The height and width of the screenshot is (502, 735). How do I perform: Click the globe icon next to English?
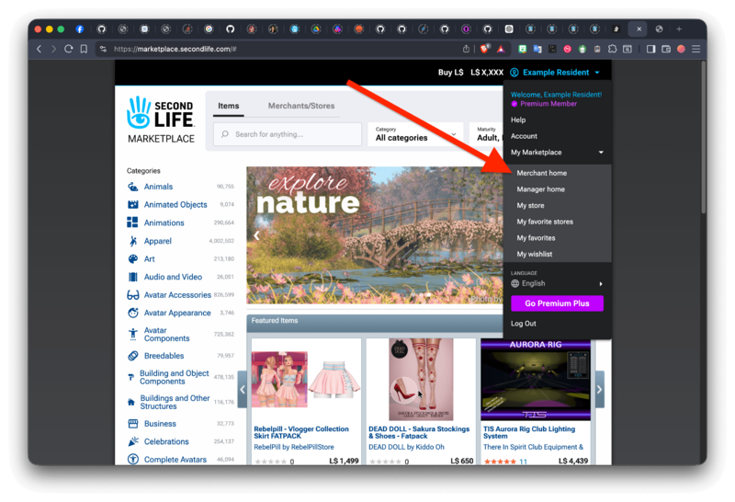[x=515, y=283]
